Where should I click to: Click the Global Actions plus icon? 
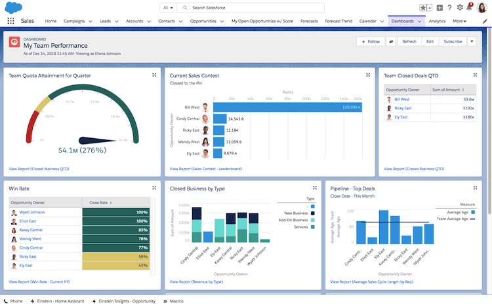click(x=440, y=8)
